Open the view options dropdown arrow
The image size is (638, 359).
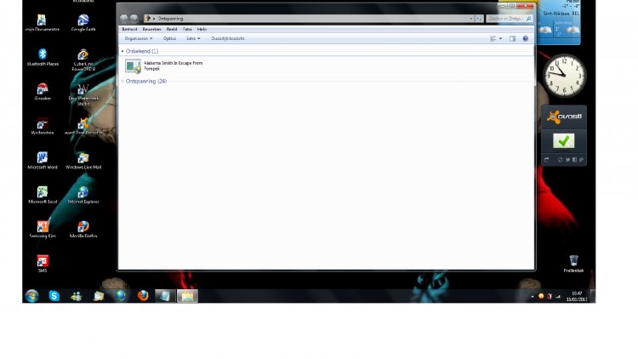point(500,38)
